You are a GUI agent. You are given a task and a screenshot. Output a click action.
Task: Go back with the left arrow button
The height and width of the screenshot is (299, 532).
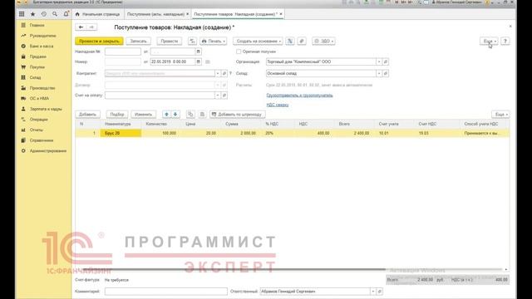(x=81, y=27)
